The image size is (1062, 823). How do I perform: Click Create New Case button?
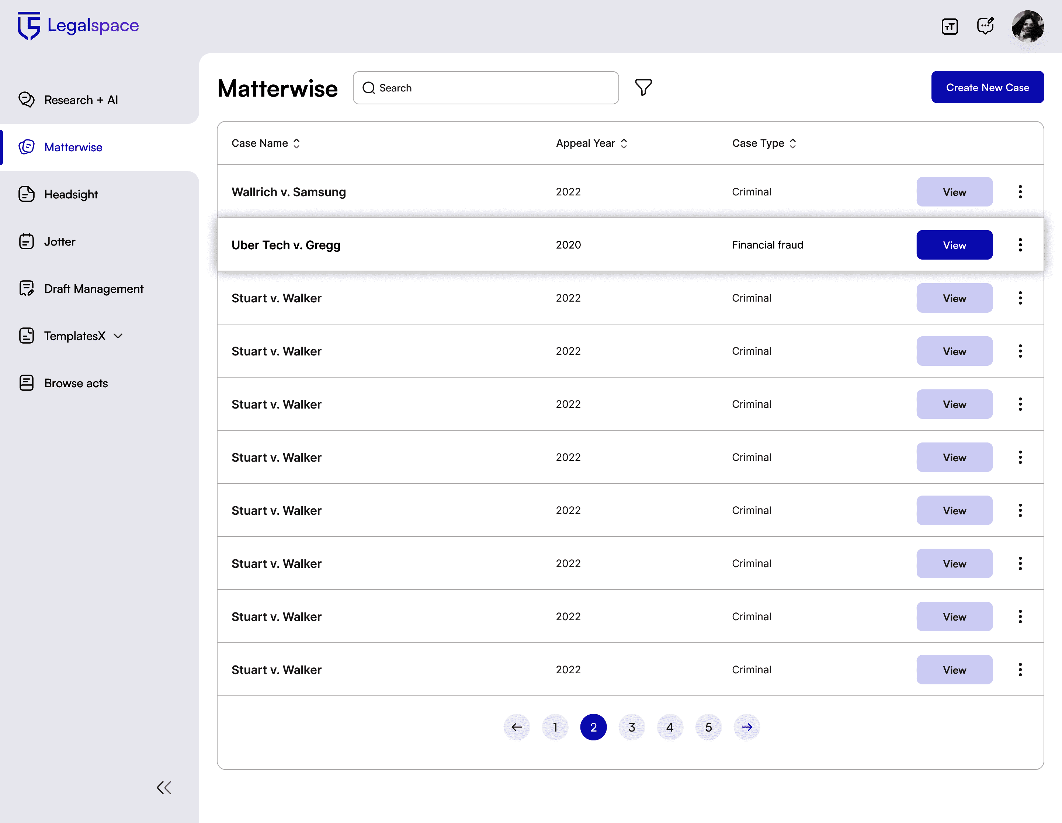pos(987,87)
